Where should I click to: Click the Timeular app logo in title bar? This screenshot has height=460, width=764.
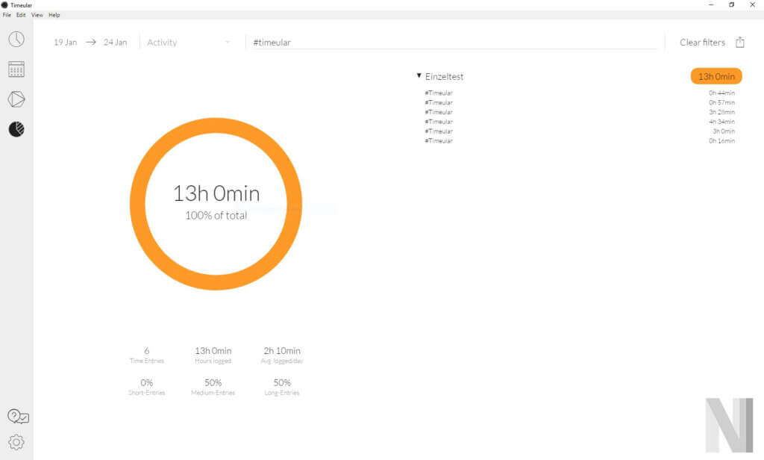[5, 4]
